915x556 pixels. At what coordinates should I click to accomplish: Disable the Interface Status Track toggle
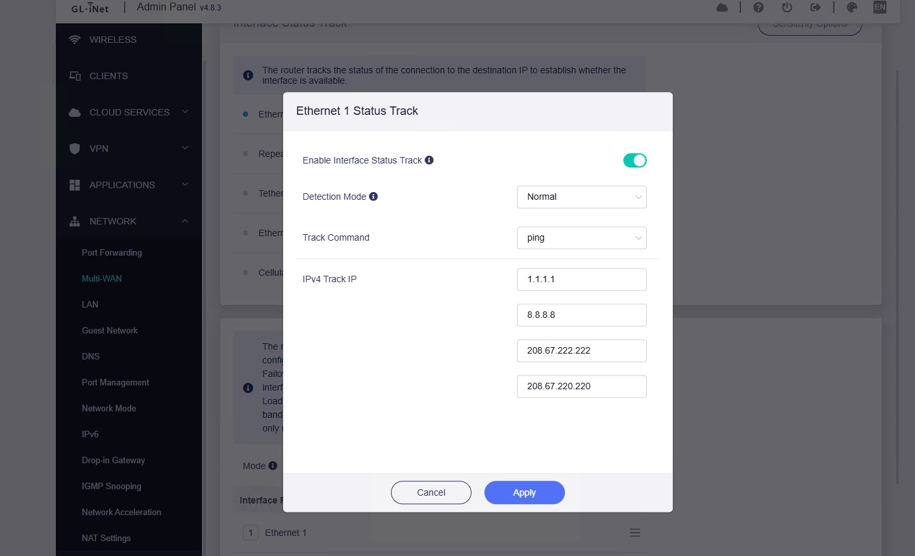point(634,160)
